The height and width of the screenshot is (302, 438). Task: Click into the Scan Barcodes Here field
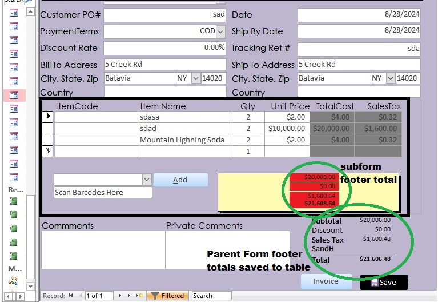[x=103, y=193]
